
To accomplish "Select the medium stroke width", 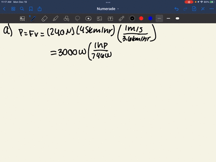I will (x=168, y=18).
